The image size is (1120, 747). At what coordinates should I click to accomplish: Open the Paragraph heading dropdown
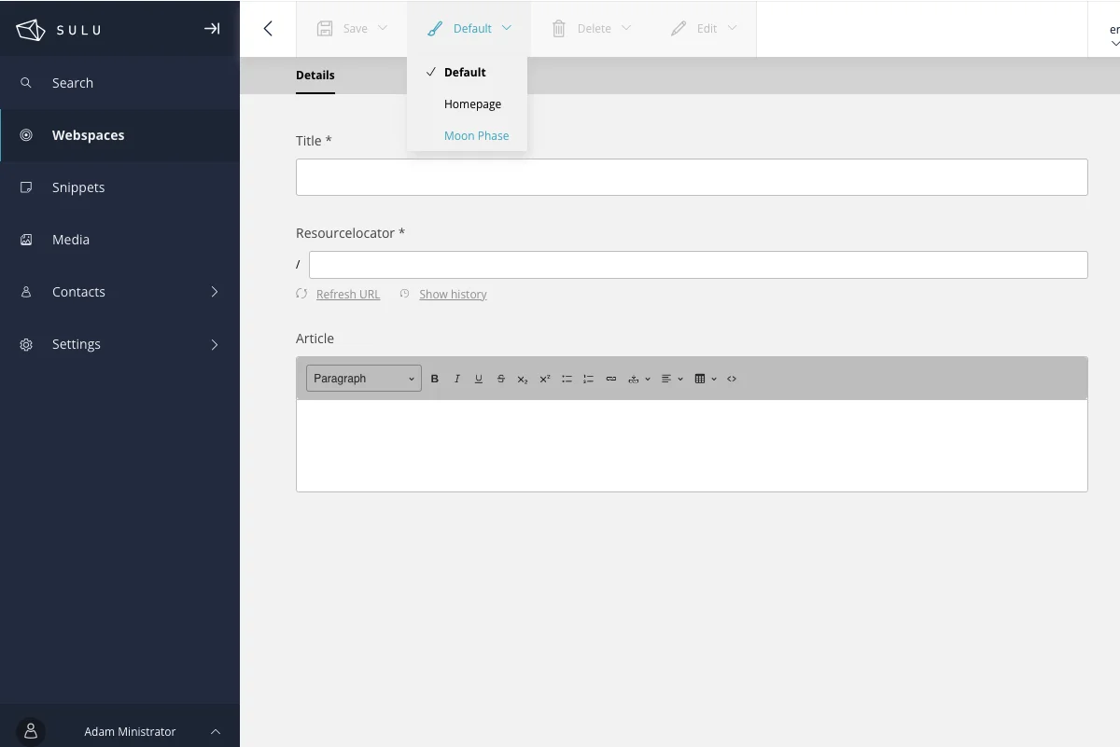(364, 379)
